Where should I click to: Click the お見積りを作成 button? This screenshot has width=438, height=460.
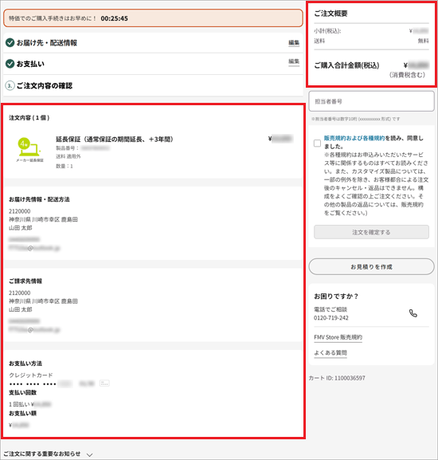[x=371, y=266]
